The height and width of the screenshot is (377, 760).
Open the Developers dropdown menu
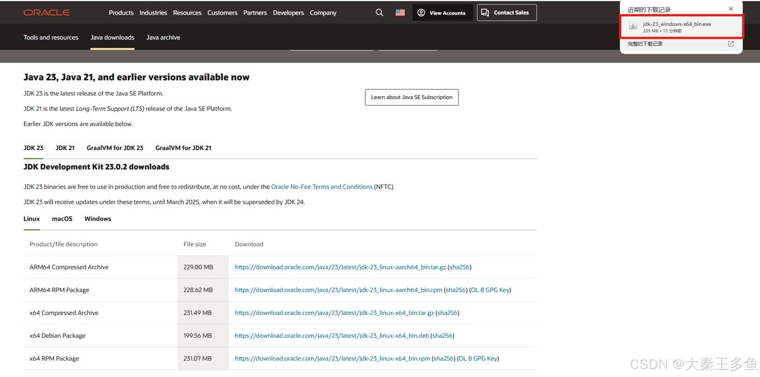click(288, 13)
